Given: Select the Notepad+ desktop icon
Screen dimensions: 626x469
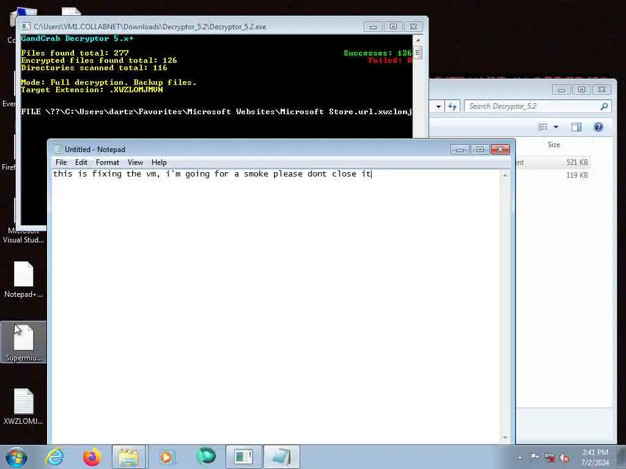Looking at the screenshot, I should pyautogui.click(x=24, y=280).
